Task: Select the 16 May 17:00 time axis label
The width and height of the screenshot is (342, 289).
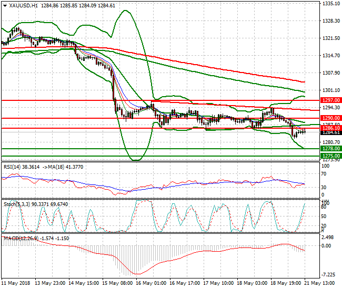Action: point(185,283)
